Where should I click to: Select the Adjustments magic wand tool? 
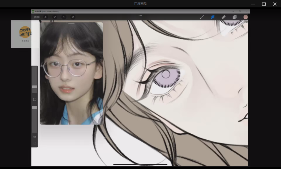55,17
